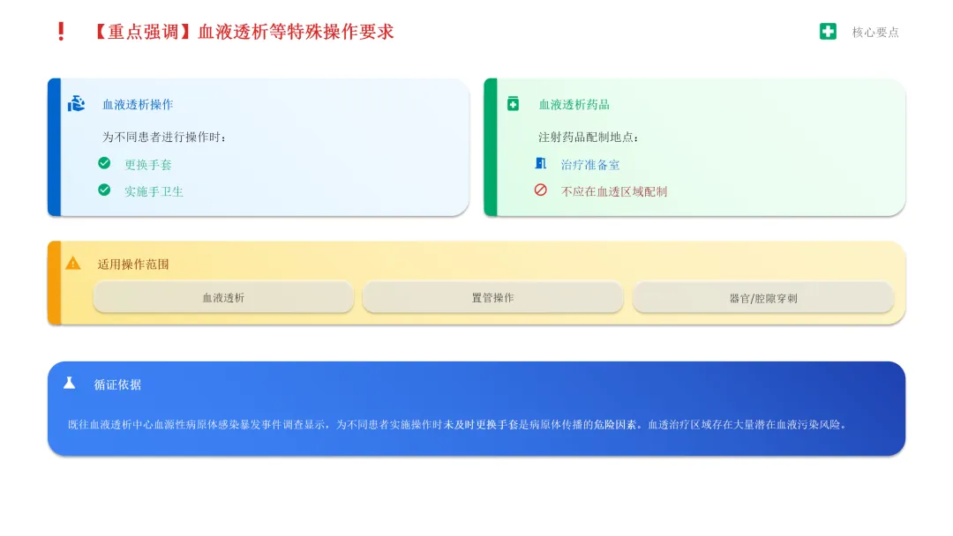Click the blue door icon beside 治疗准备室
This screenshot has height=536, width=953.
tap(540, 163)
